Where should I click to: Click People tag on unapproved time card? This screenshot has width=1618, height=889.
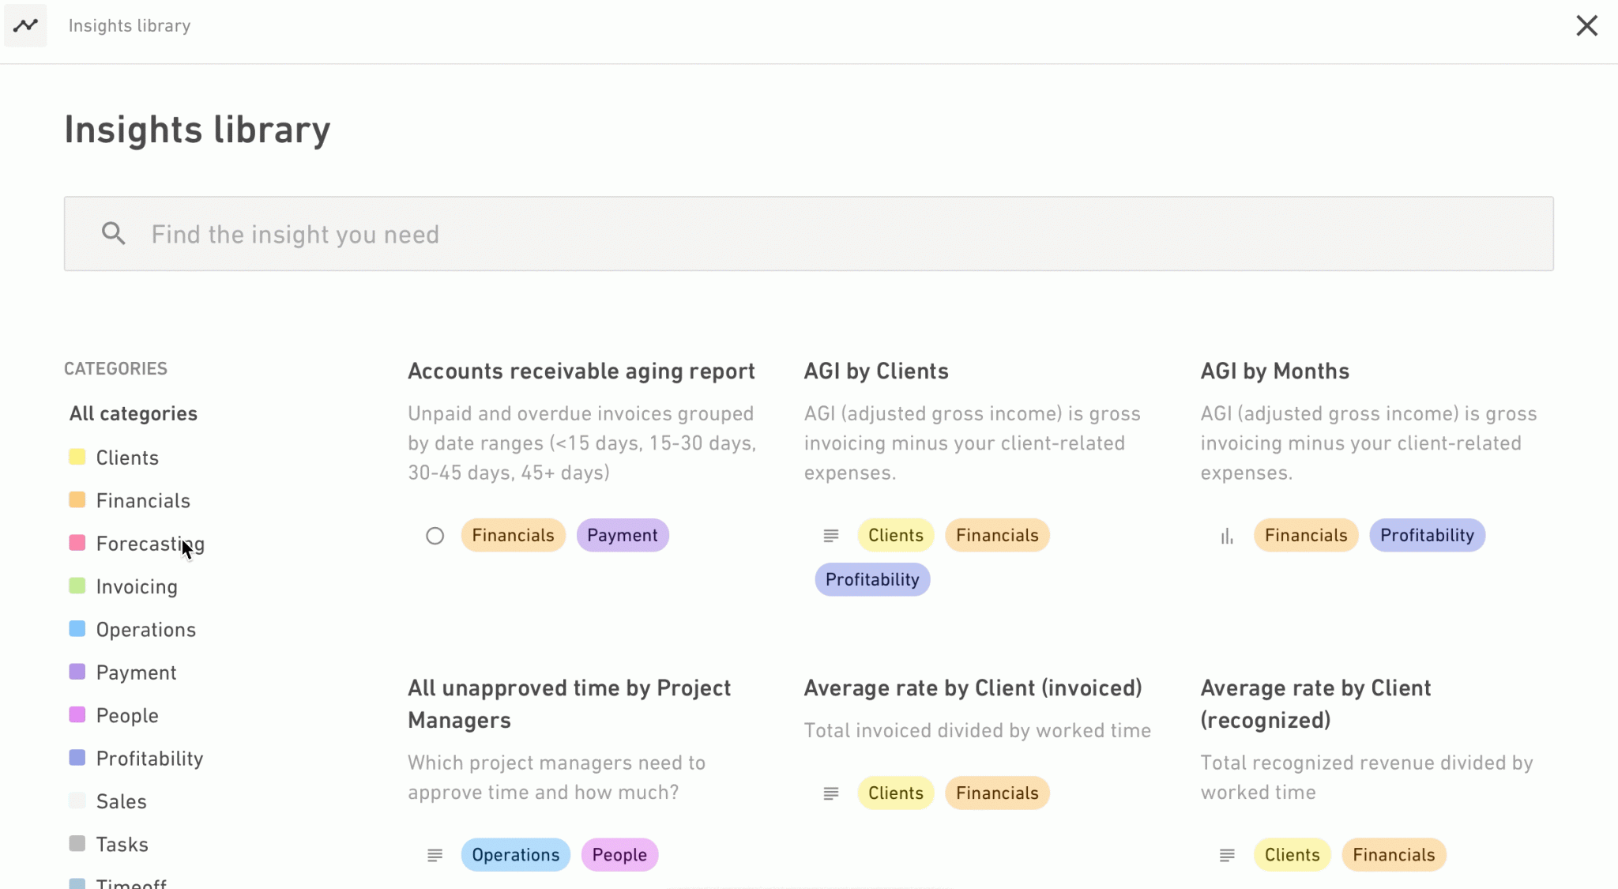click(619, 855)
